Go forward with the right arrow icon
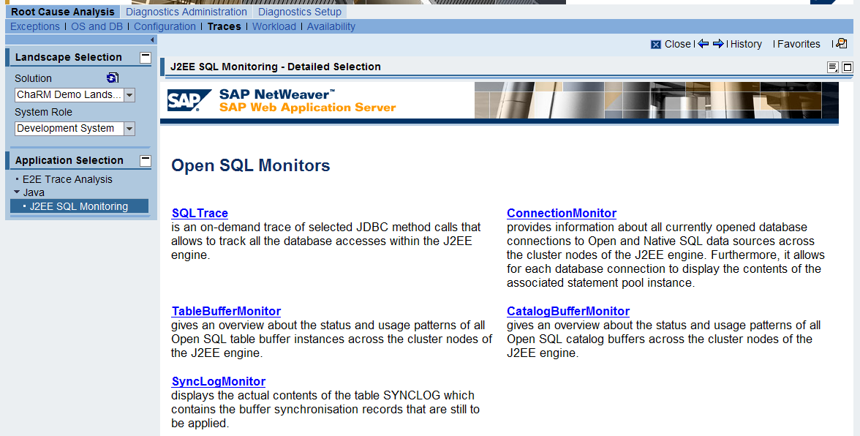The width and height of the screenshot is (860, 436). point(718,43)
